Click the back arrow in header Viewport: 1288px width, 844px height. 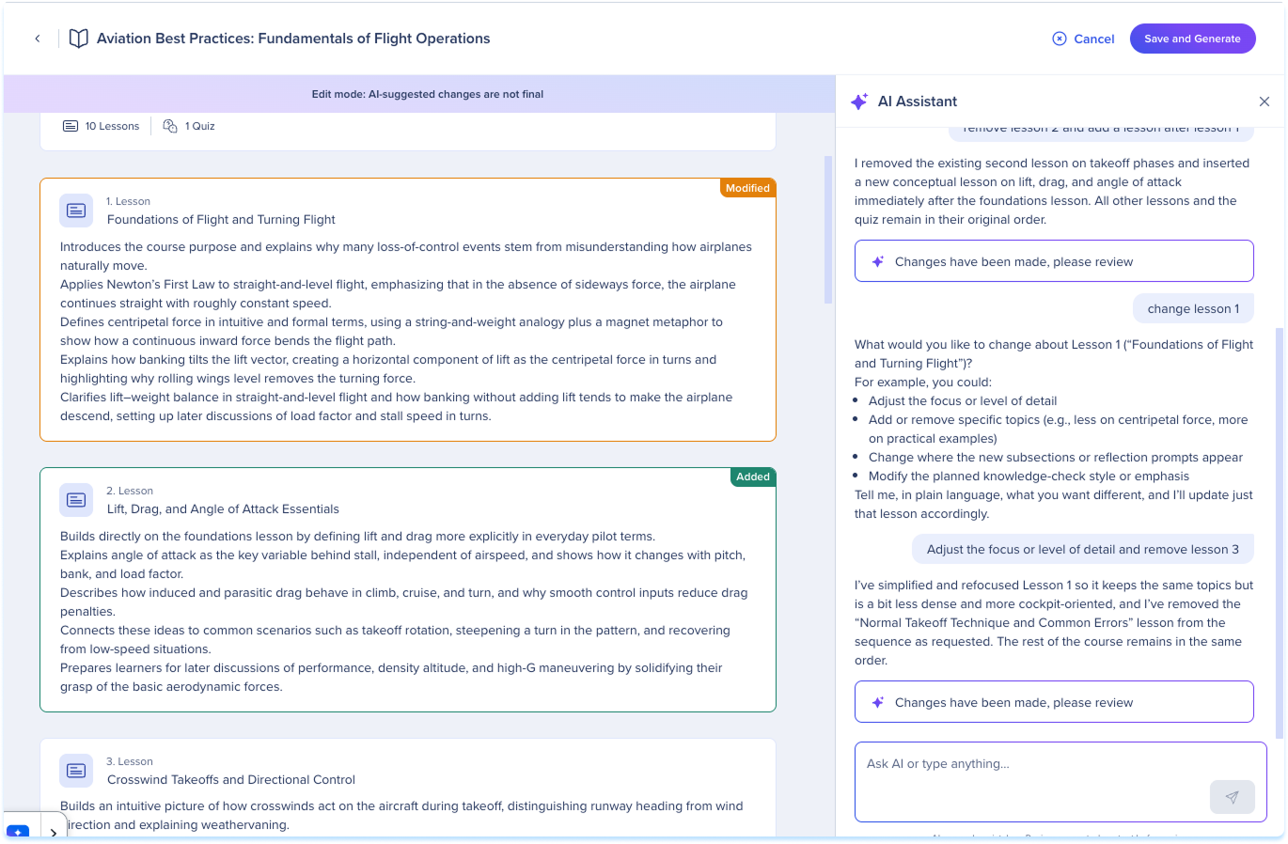[x=38, y=39]
